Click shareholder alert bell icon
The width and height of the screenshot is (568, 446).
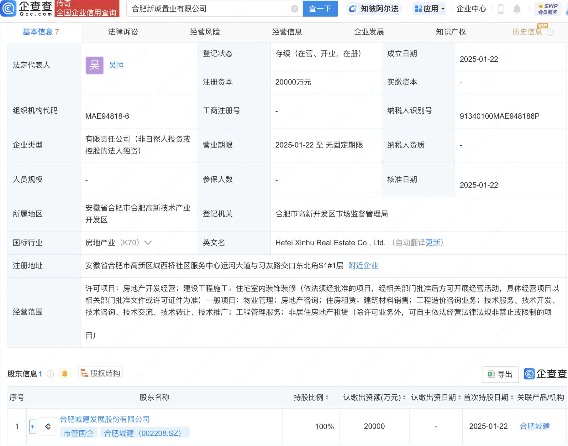[x=65, y=374]
